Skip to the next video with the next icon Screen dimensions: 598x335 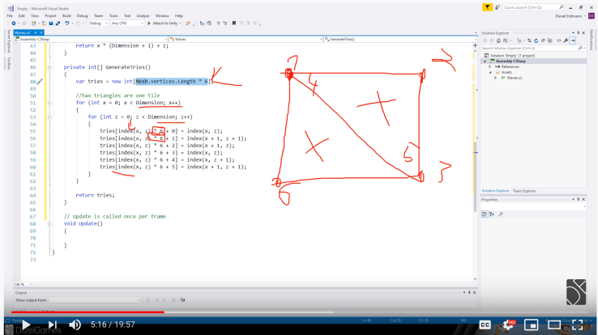tap(52, 324)
